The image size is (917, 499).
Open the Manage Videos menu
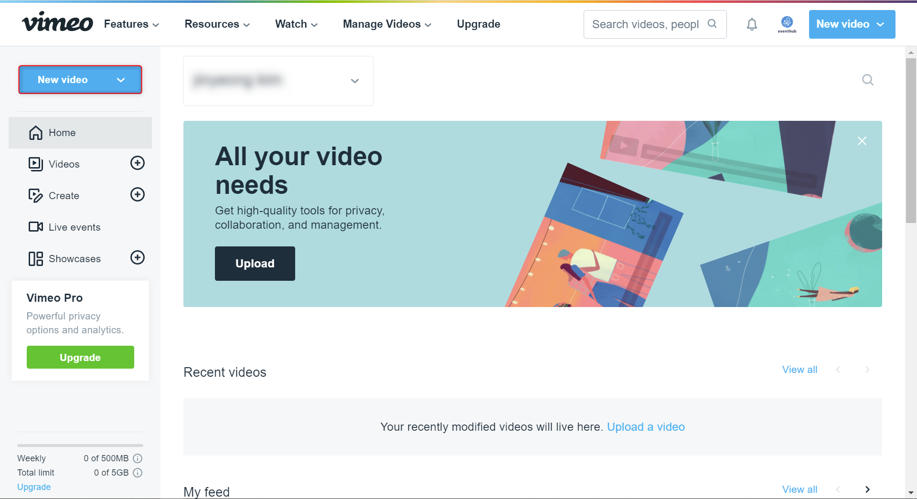(387, 24)
